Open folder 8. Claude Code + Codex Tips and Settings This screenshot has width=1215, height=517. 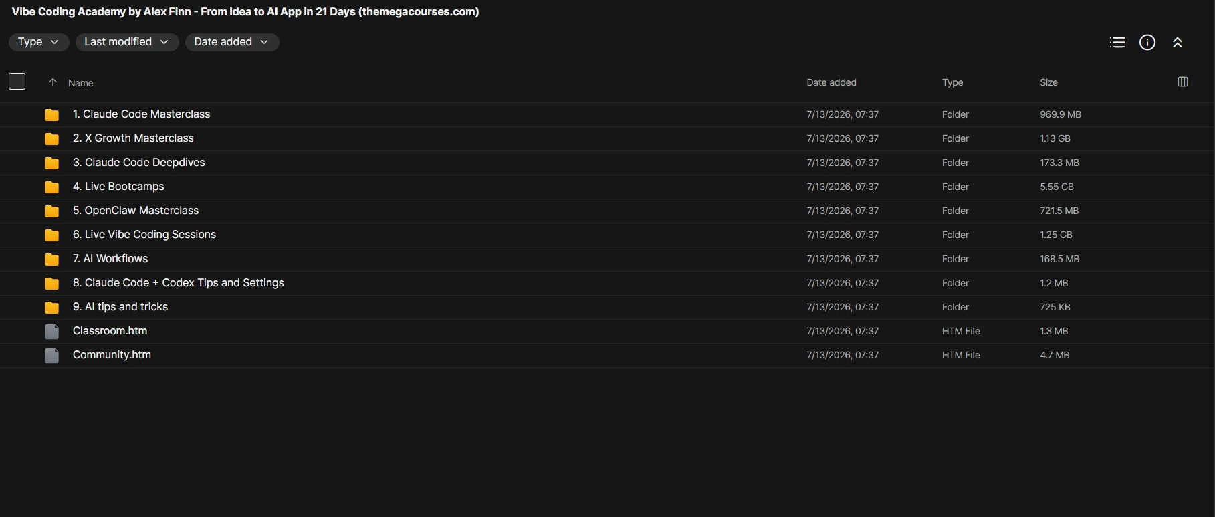[178, 283]
